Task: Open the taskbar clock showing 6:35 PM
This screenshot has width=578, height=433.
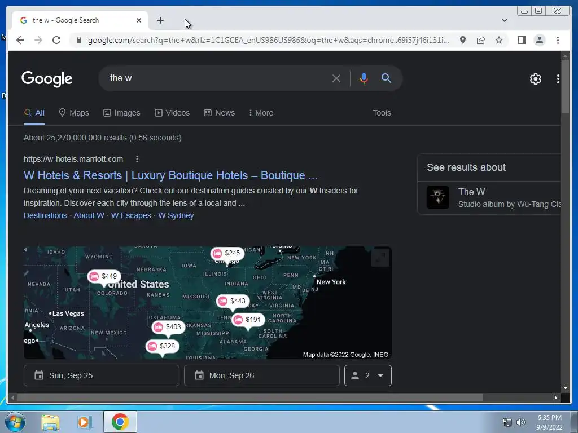Action: point(549,422)
